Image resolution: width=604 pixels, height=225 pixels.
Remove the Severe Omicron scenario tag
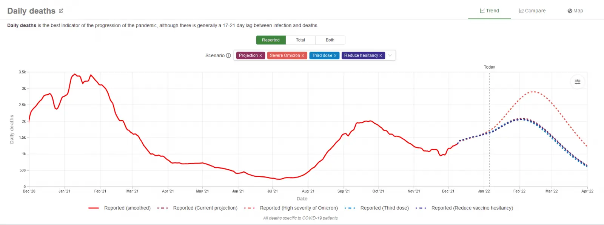point(303,55)
